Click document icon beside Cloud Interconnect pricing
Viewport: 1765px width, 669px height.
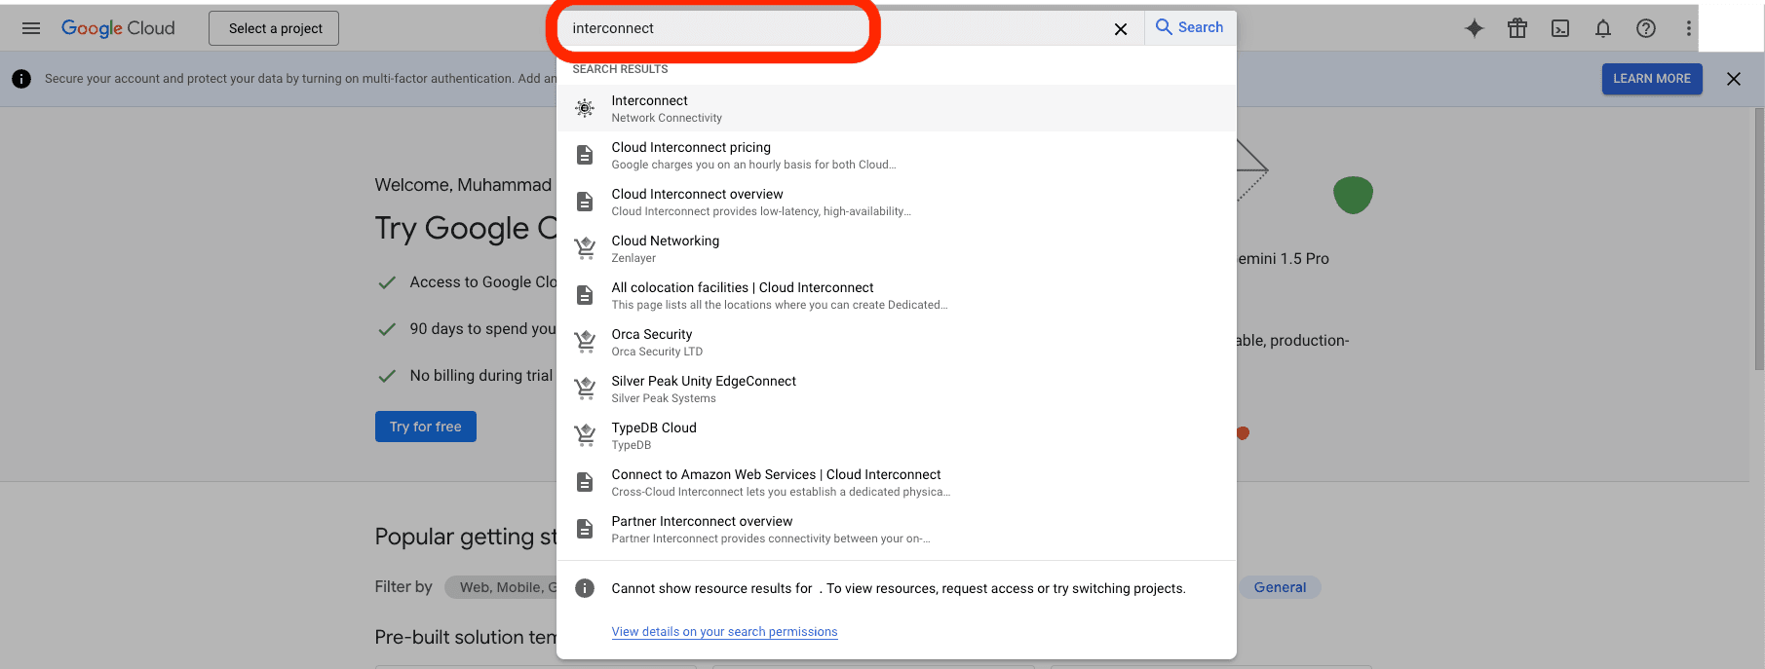click(585, 155)
